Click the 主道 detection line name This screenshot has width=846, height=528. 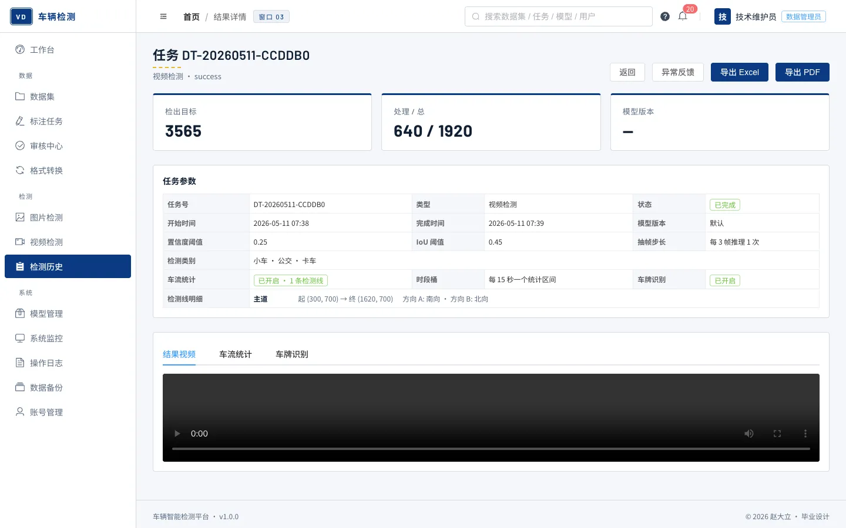pyautogui.click(x=260, y=299)
